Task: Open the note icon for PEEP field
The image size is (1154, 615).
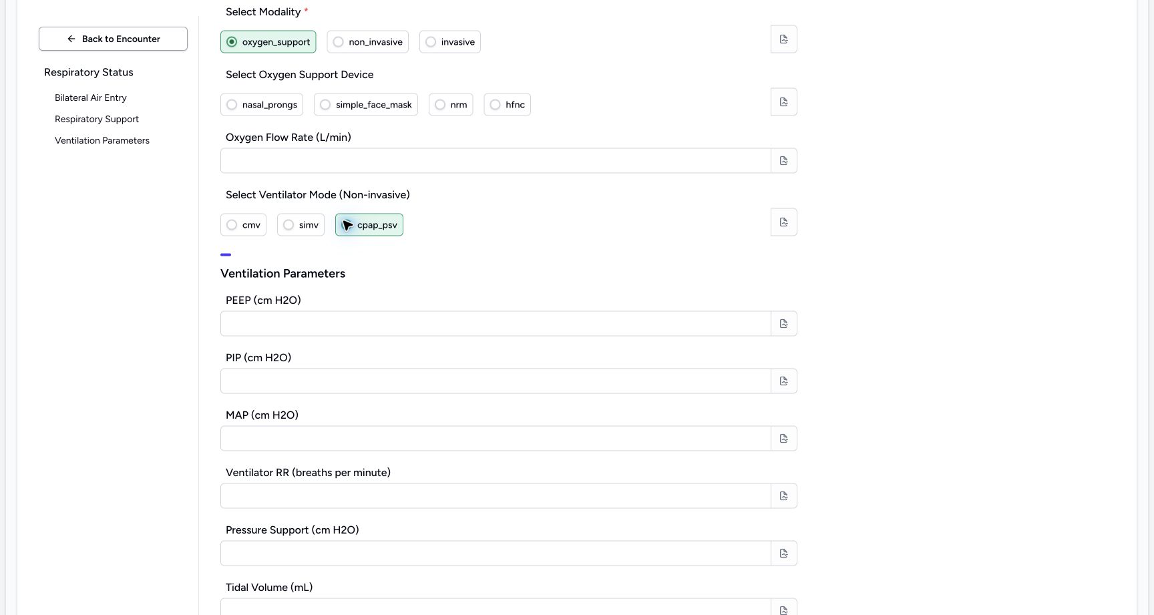Action: [784, 324]
